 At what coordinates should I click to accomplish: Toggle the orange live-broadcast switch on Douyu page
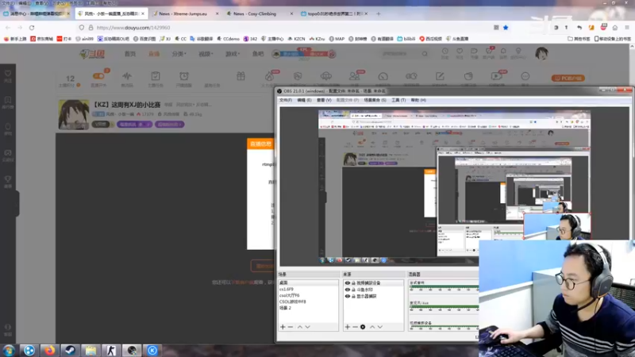(x=98, y=75)
